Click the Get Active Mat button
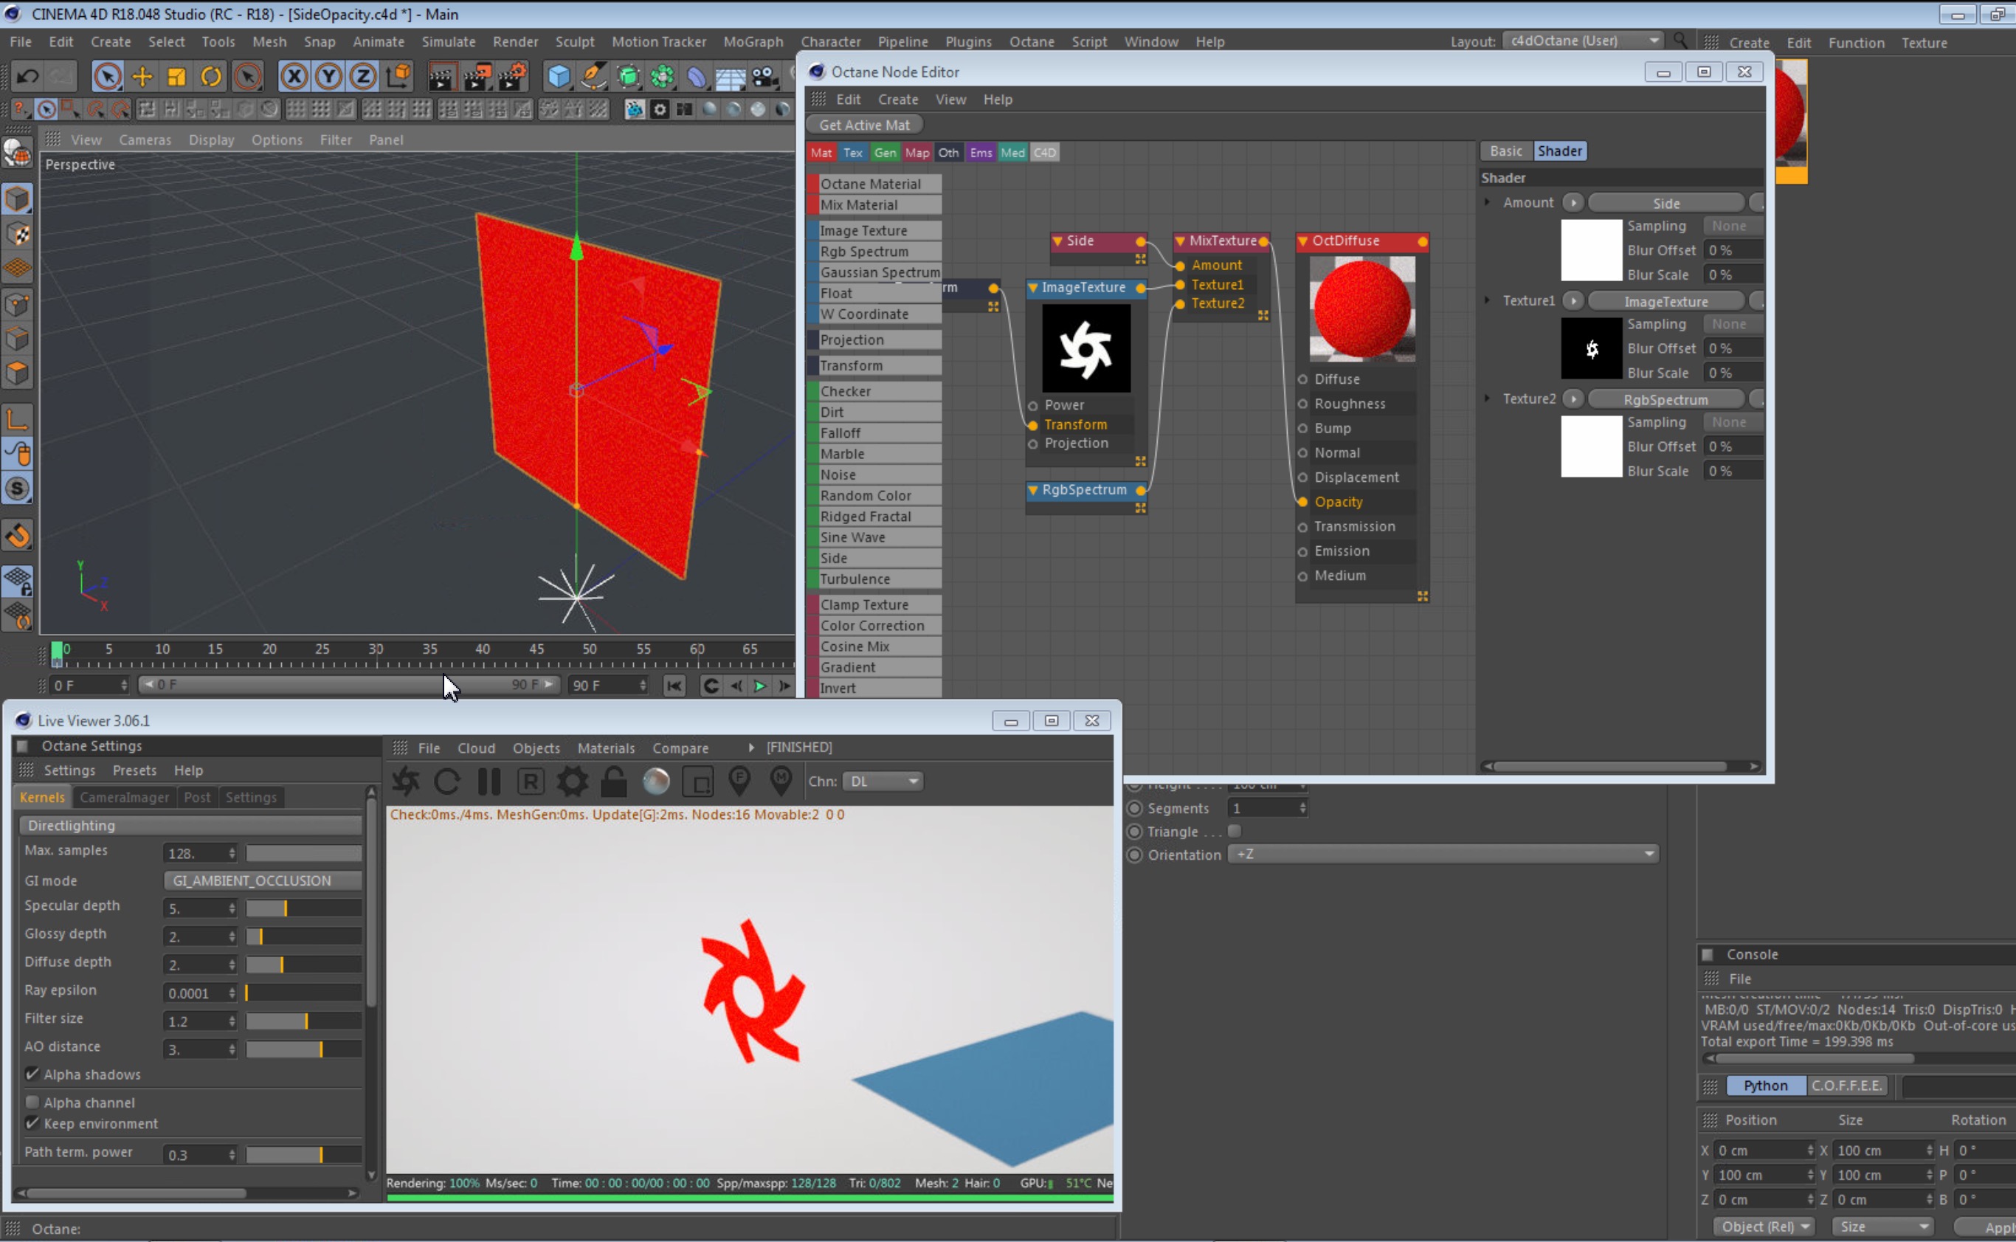The height and width of the screenshot is (1242, 2016). pyautogui.click(x=864, y=125)
